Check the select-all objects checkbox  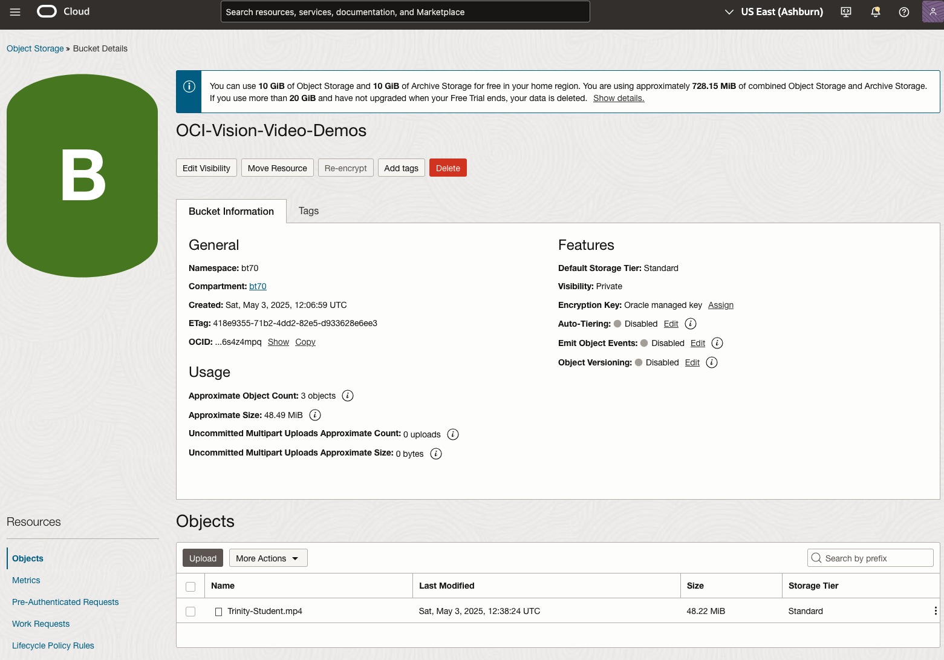click(x=190, y=586)
